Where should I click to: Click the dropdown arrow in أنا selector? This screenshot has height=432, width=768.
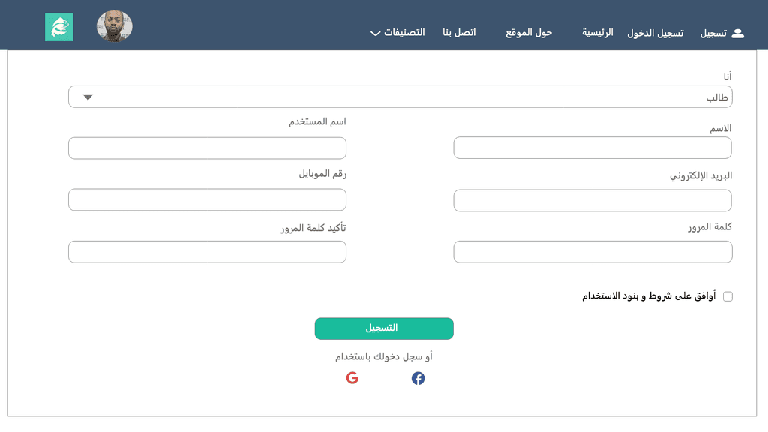(88, 97)
